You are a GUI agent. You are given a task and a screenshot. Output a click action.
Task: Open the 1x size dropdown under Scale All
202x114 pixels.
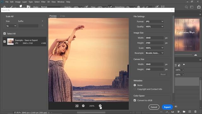point(11,26)
